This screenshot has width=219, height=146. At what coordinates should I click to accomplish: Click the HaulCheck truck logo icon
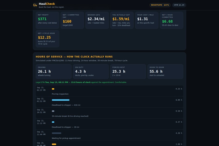click(35, 5)
